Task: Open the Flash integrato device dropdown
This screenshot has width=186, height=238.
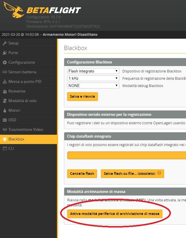Action: coord(93,71)
